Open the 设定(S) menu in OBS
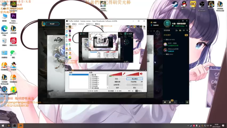227x128 pixels. (x=74, y=24)
